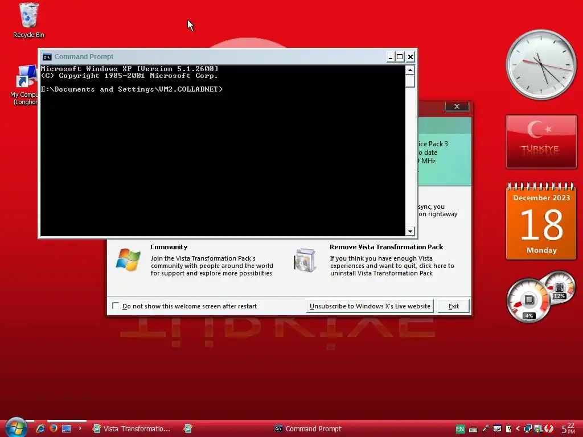Click the Show Desktop quick launch icon

click(67, 428)
